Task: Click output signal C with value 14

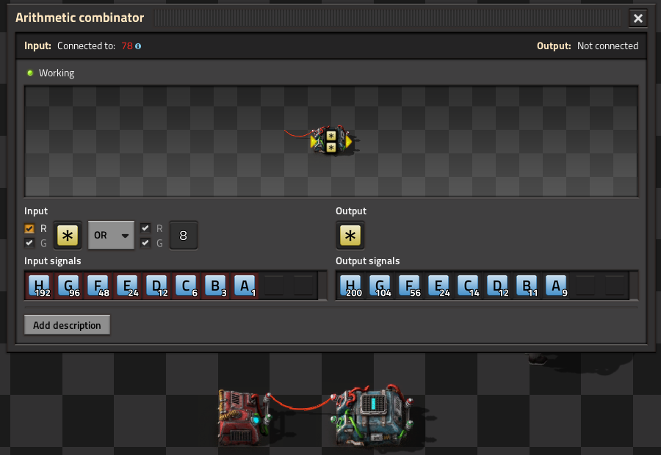Action: pyautogui.click(x=469, y=285)
